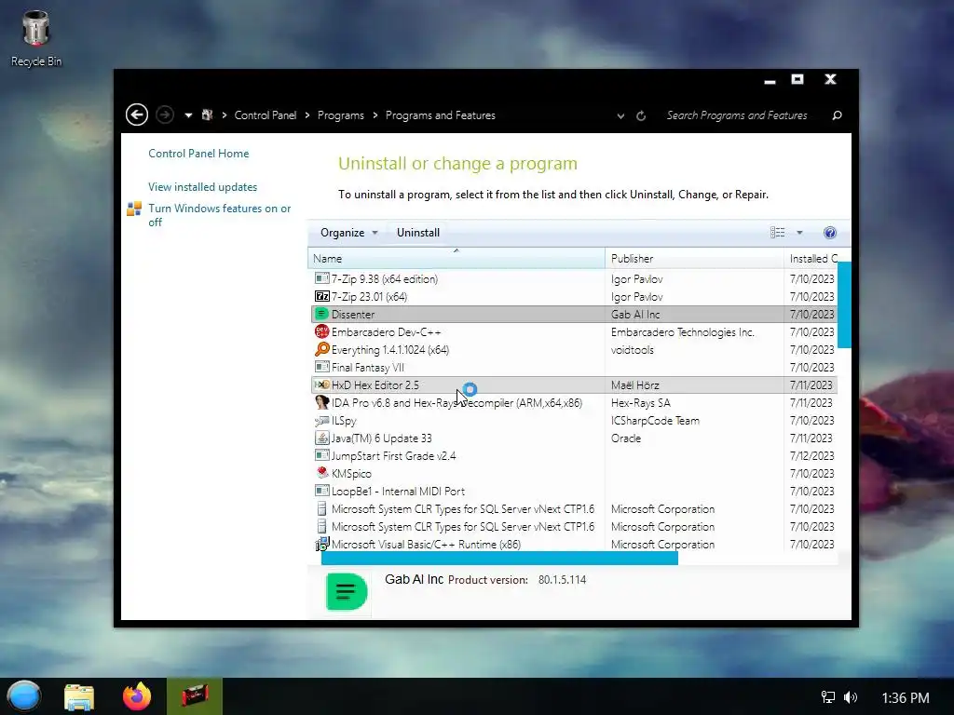Click the active Control Panel taskbar button
Image resolution: width=954 pixels, height=715 pixels.
[x=195, y=696]
